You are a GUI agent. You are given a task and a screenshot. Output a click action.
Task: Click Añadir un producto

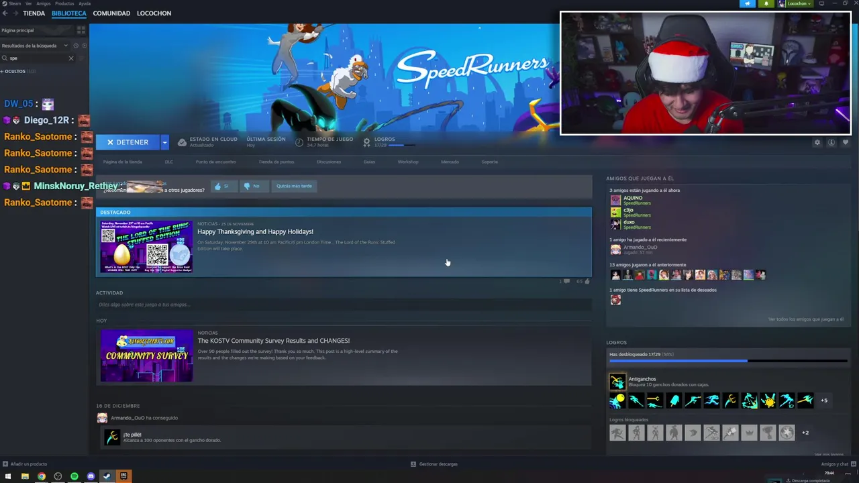25,464
